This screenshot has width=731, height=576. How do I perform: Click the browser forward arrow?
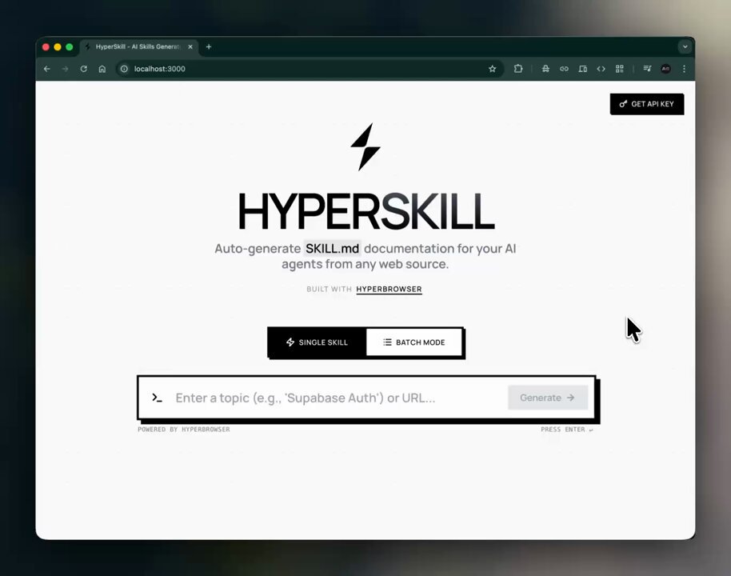tap(66, 69)
